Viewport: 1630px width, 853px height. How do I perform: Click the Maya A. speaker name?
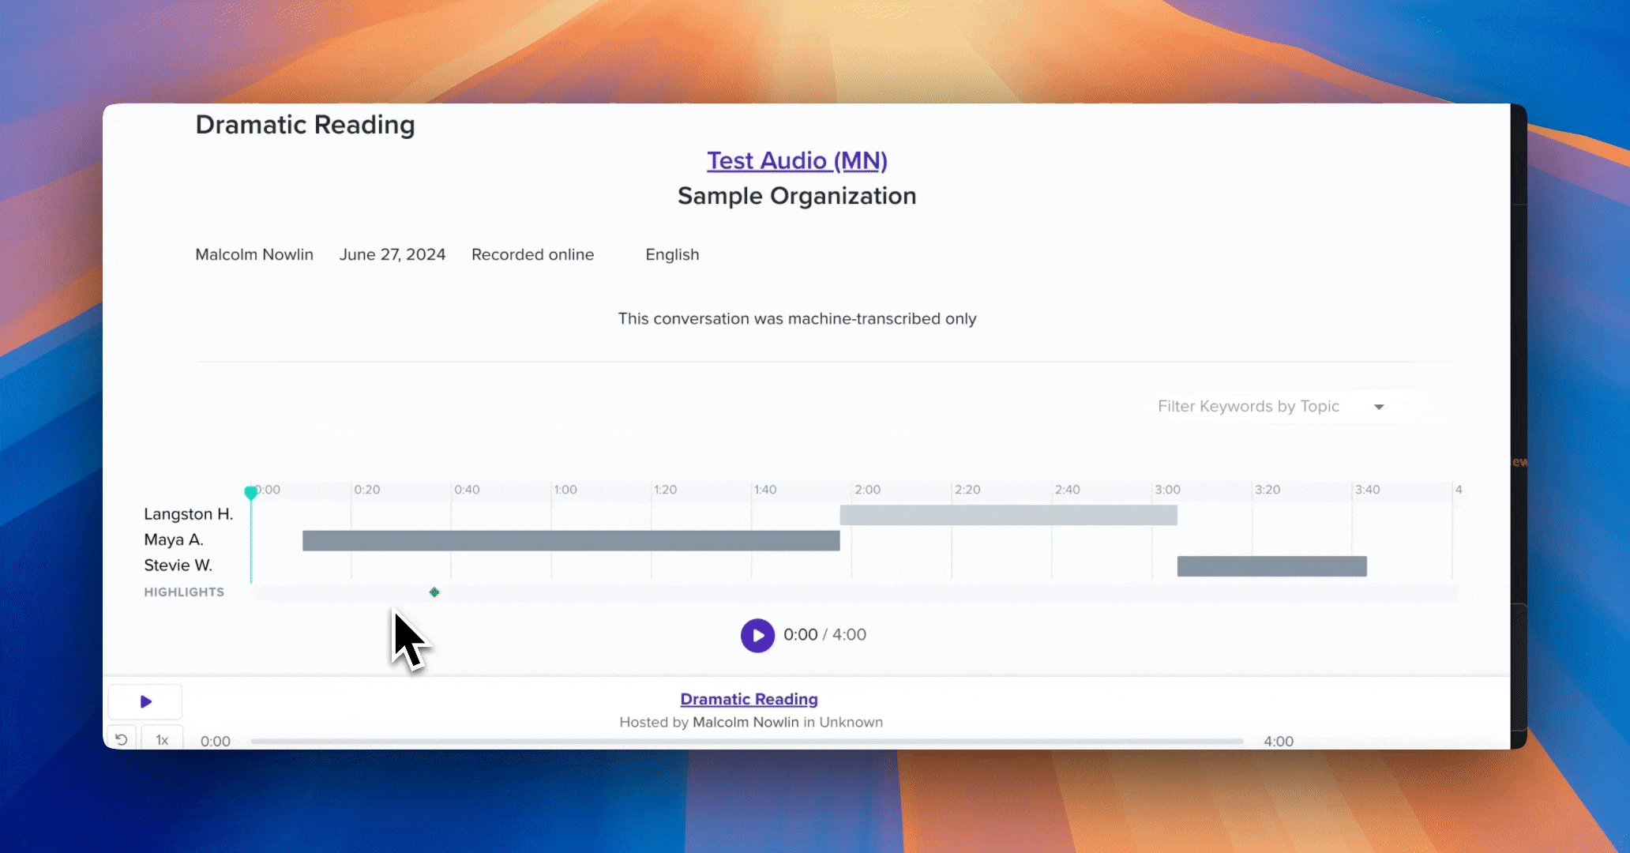click(174, 539)
